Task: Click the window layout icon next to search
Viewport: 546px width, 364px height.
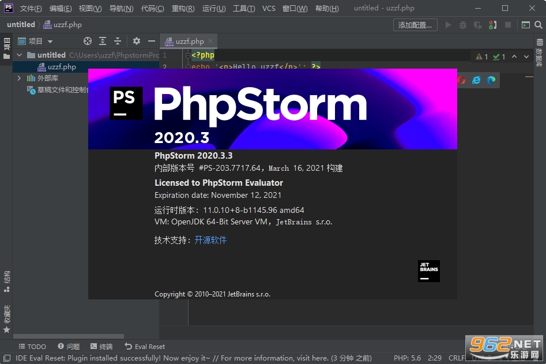Action: pyautogui.click(x=525, y=25)
